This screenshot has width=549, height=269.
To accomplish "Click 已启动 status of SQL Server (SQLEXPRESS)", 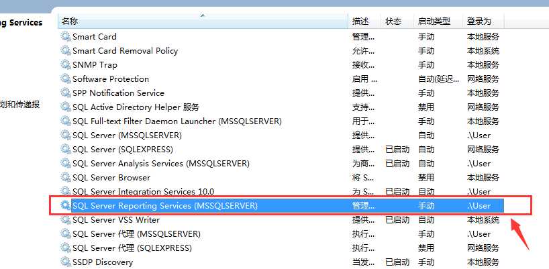I will pos(397,150).
